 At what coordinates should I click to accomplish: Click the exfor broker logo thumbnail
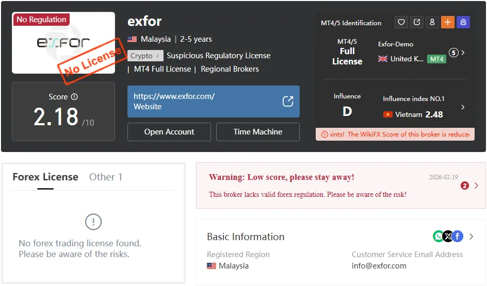pos(63,43)
